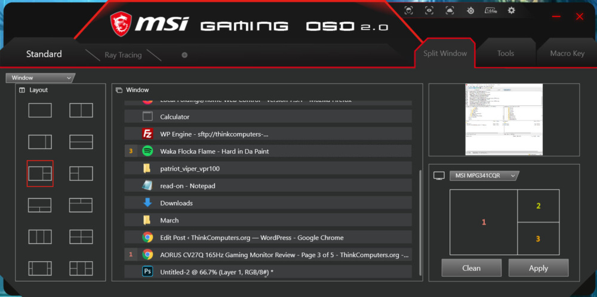Click the Spotify icon for Waka Flocka Flame

[x=147, y=151]
